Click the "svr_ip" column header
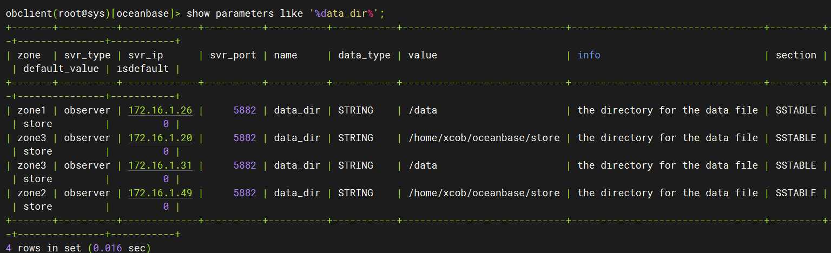 click(146, 55)
